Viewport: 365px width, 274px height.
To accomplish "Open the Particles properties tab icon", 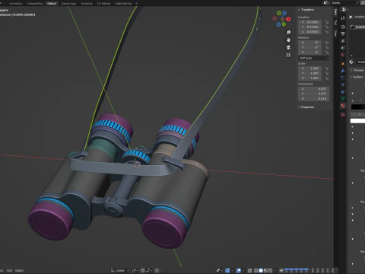I will pyautogui.click(x=343, y=78).
